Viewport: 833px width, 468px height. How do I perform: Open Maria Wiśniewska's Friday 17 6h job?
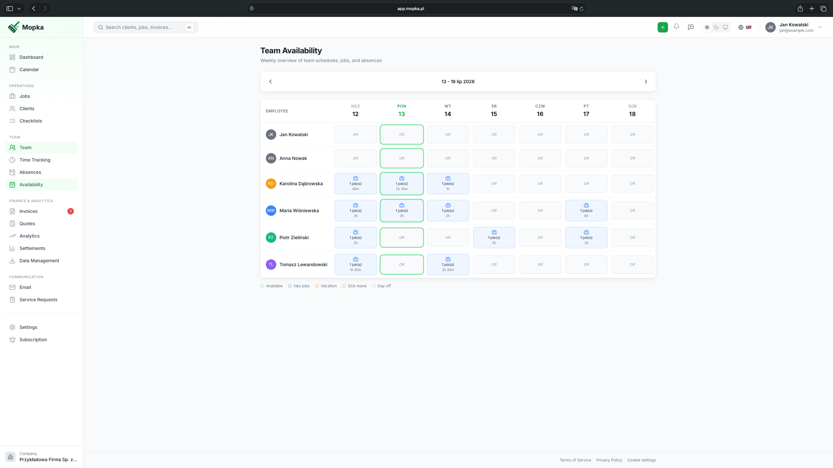[586, 211]
